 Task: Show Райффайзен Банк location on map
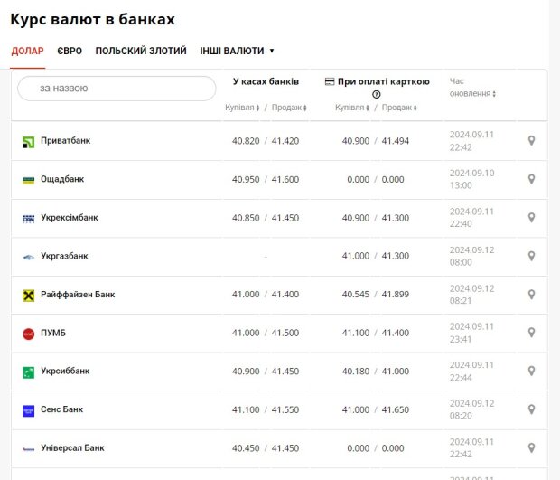coord(531,295)
